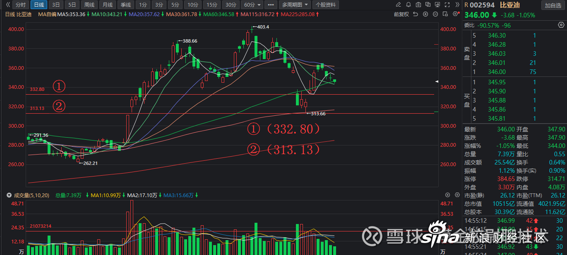Image resolution: width=567 pixels, height=255 pixels.
Task: Switch to 5日 chart period
Action: [72, 5]
